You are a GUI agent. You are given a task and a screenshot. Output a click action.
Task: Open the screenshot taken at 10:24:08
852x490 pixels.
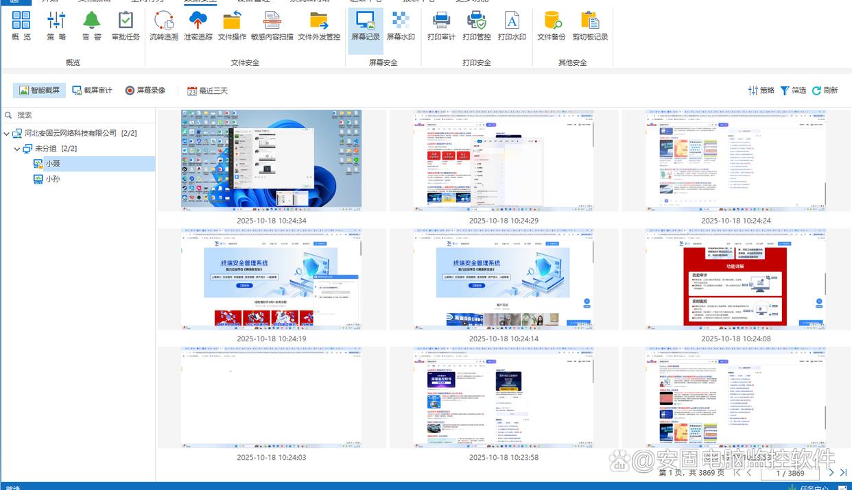[x=735, y=279]
